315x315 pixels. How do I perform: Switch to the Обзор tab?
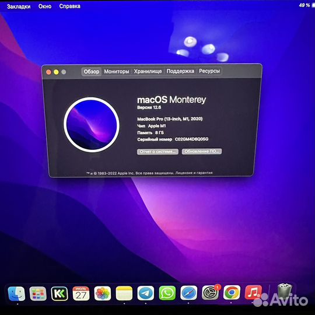92,72
